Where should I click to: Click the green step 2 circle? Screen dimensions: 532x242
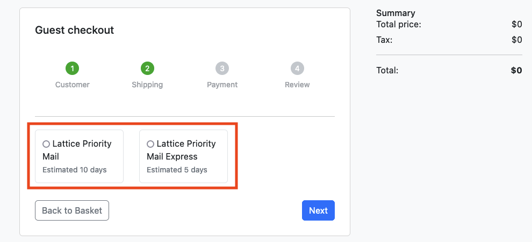coord(147,69)
